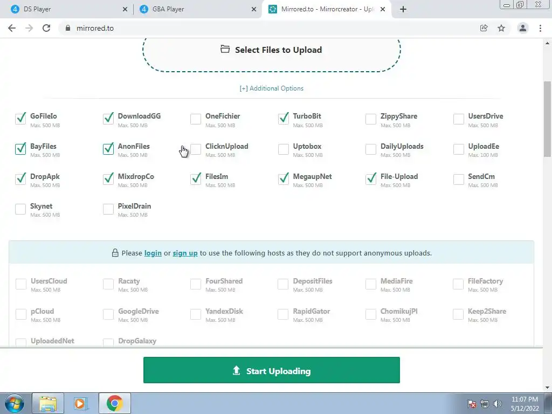Go back to the previous page
This screenshot has height=414, width=552.
pyautogui.click(x=12, y=28)
